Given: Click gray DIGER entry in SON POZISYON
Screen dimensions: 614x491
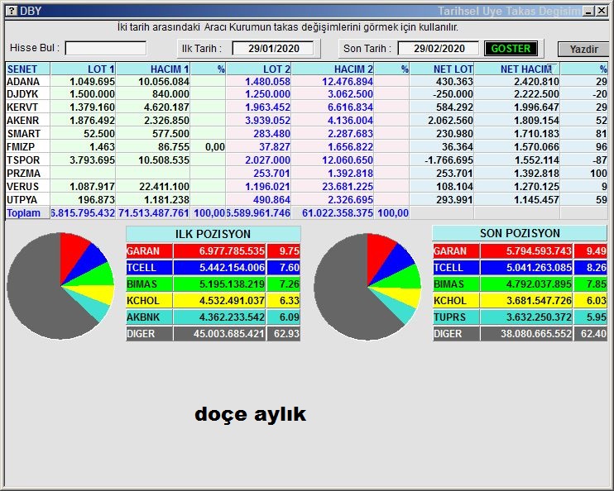Looking at the screenshot, I should click(456, 334).
